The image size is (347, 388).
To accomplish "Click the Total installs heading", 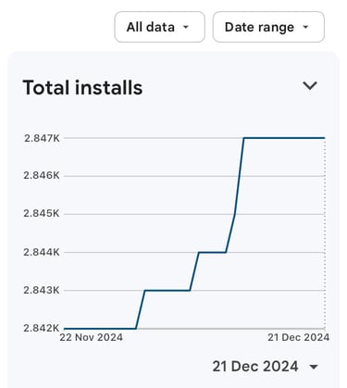I will pos(82,88).
